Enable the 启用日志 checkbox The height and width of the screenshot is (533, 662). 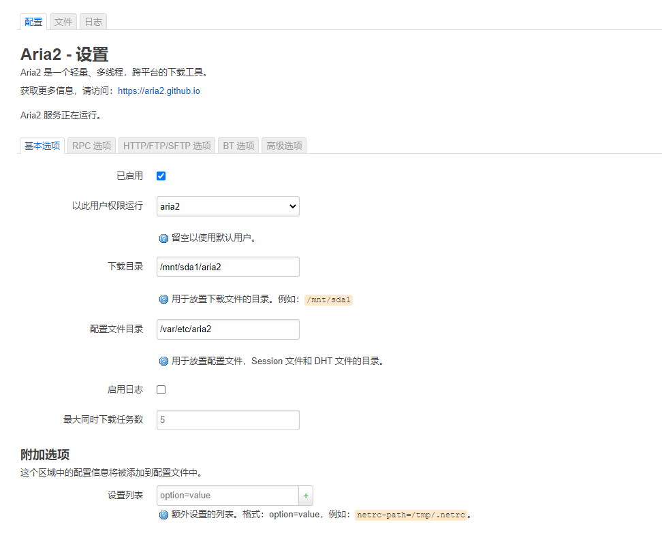coord(161,389)
